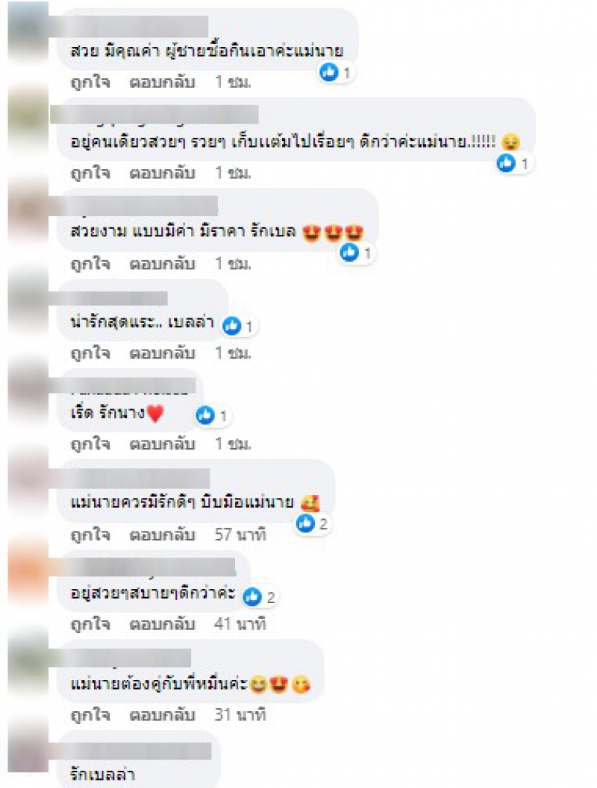The width and height of the screenshot is (597, 788).
Task: Click like icon beside 'อยู่สวยๆสบายๆดีกว่าค่ะ'
Action: point(252,596)
